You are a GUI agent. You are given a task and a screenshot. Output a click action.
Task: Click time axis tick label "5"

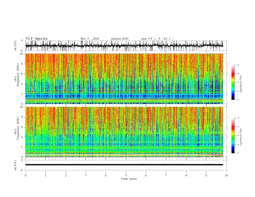126,175
